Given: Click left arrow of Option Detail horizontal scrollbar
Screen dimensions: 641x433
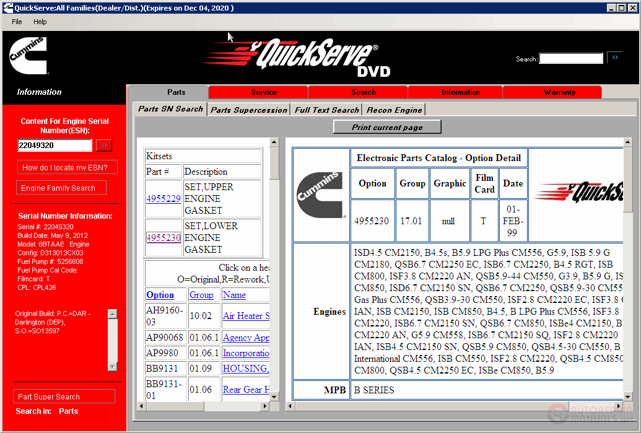Looking at the screenshot, I should click(x=290, y=406).
